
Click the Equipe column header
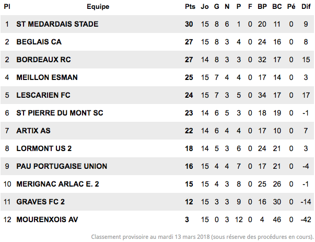coord(98,7)
